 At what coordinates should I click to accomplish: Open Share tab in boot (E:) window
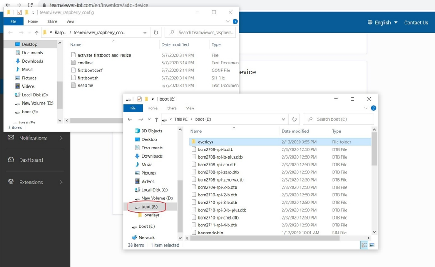coord(172,108)
